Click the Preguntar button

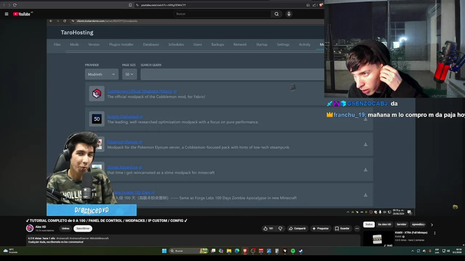click(320, 228)
